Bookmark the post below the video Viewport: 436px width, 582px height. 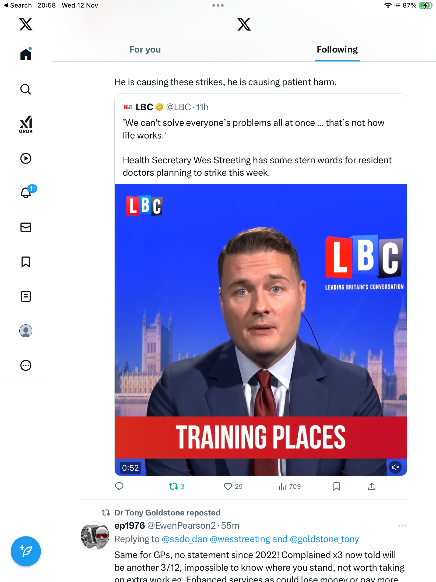pyautogui.click(x=336, y=486)
